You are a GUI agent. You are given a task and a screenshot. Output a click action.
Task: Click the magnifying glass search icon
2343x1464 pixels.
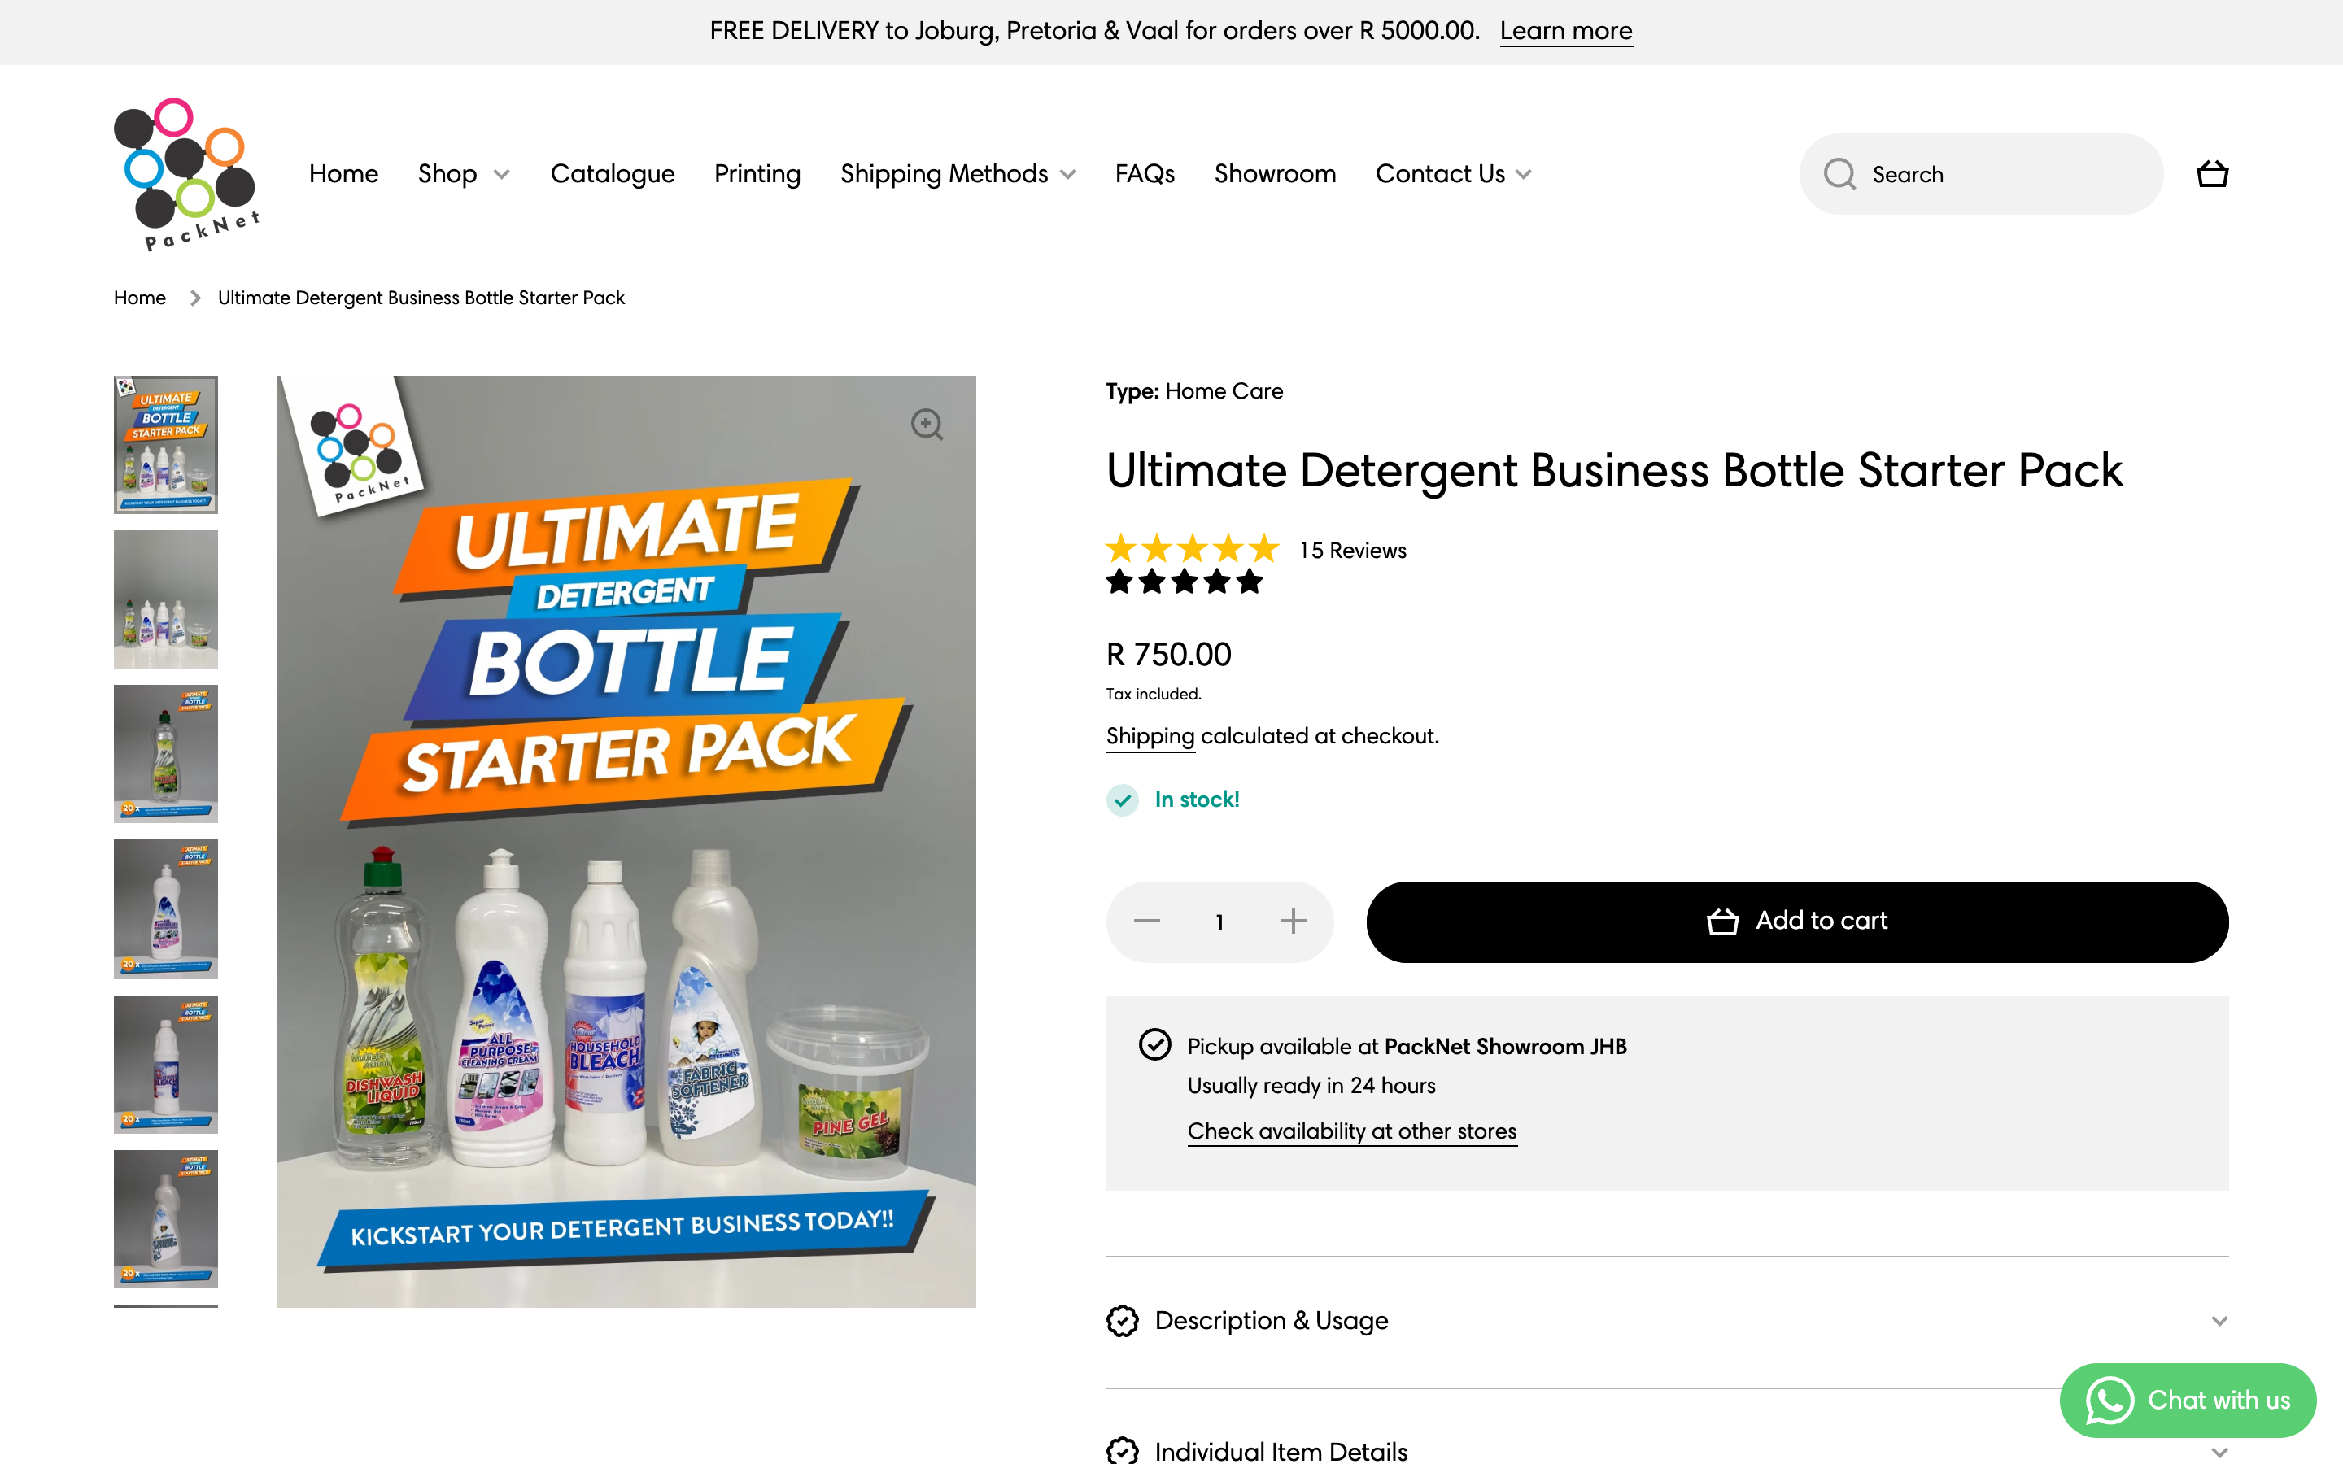[1839, 174]
